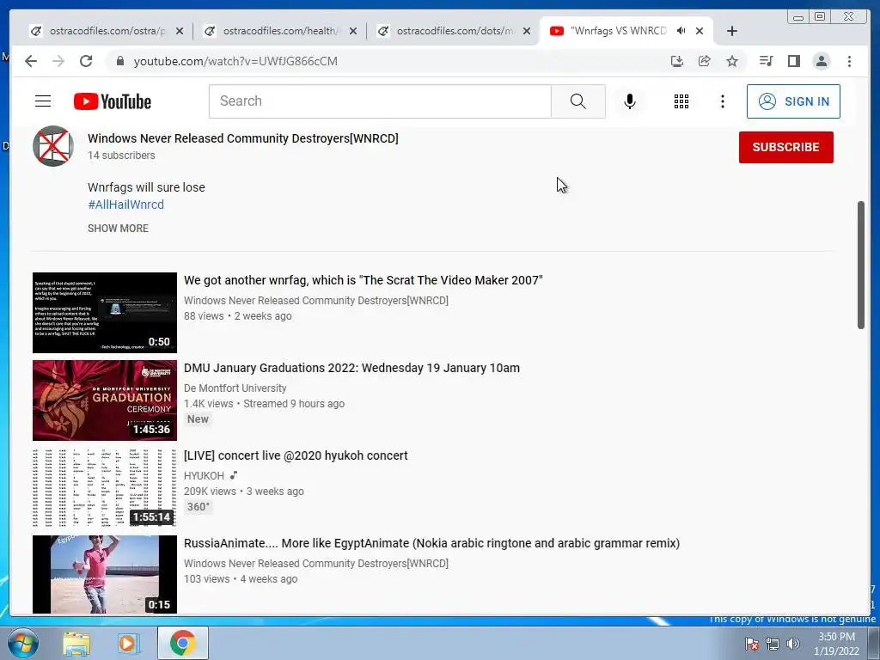Toggle the Chrome side panel icon

click(x=793, y=61)
